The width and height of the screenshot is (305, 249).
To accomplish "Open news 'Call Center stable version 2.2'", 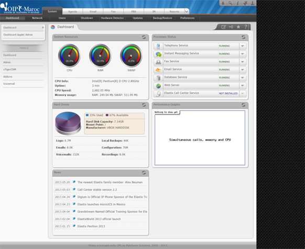I will click(x=97, y=190).
